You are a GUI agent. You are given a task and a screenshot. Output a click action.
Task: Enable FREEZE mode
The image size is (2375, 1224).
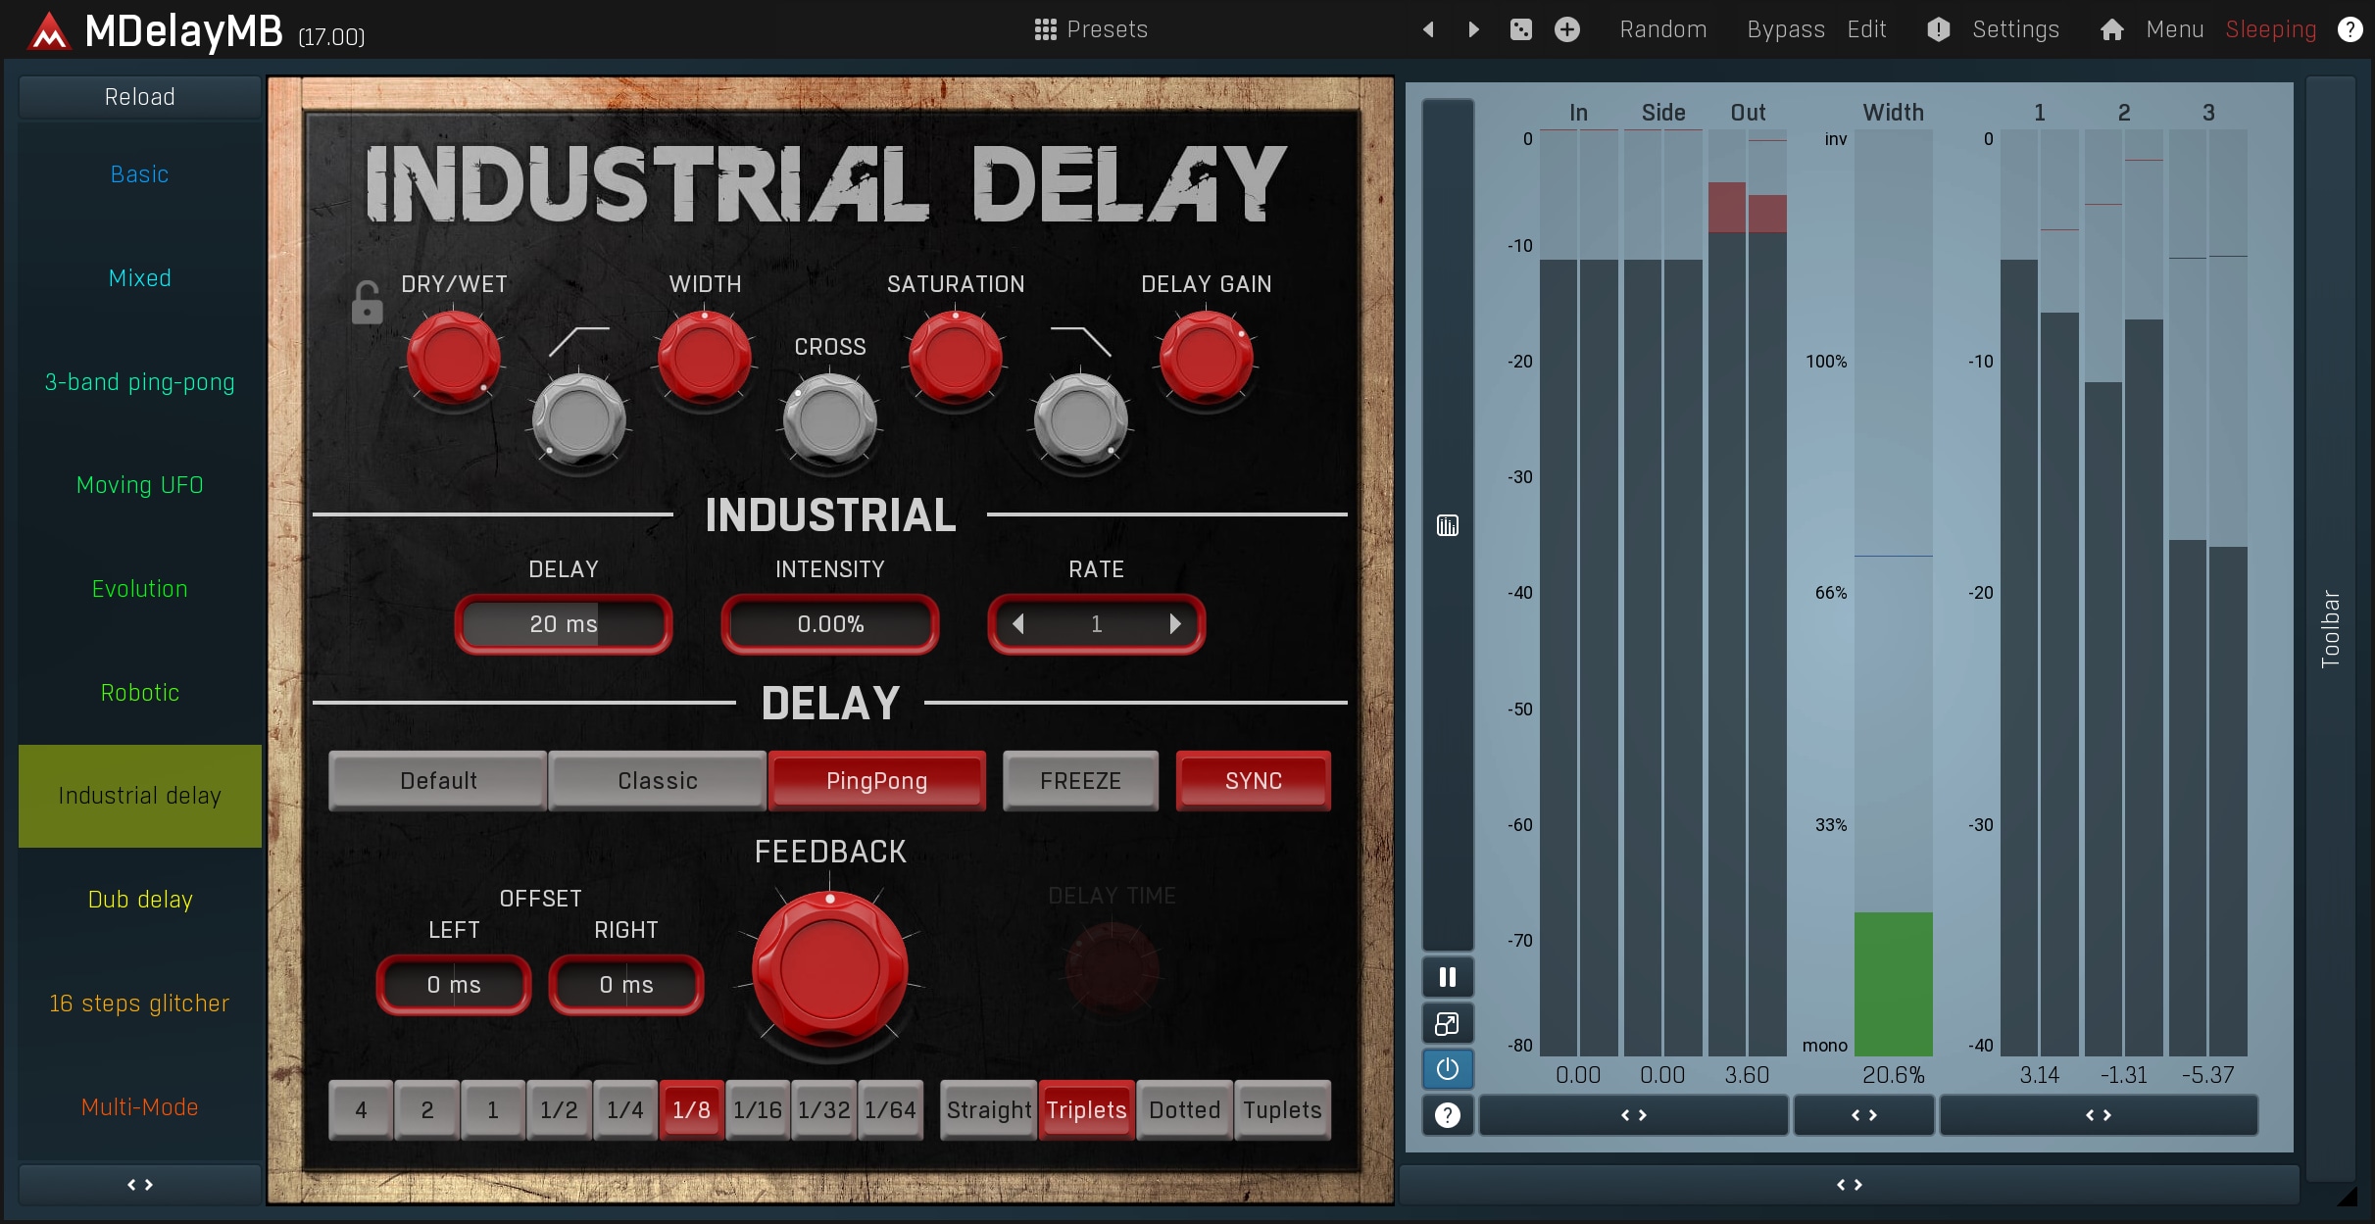coord(1079,780)
